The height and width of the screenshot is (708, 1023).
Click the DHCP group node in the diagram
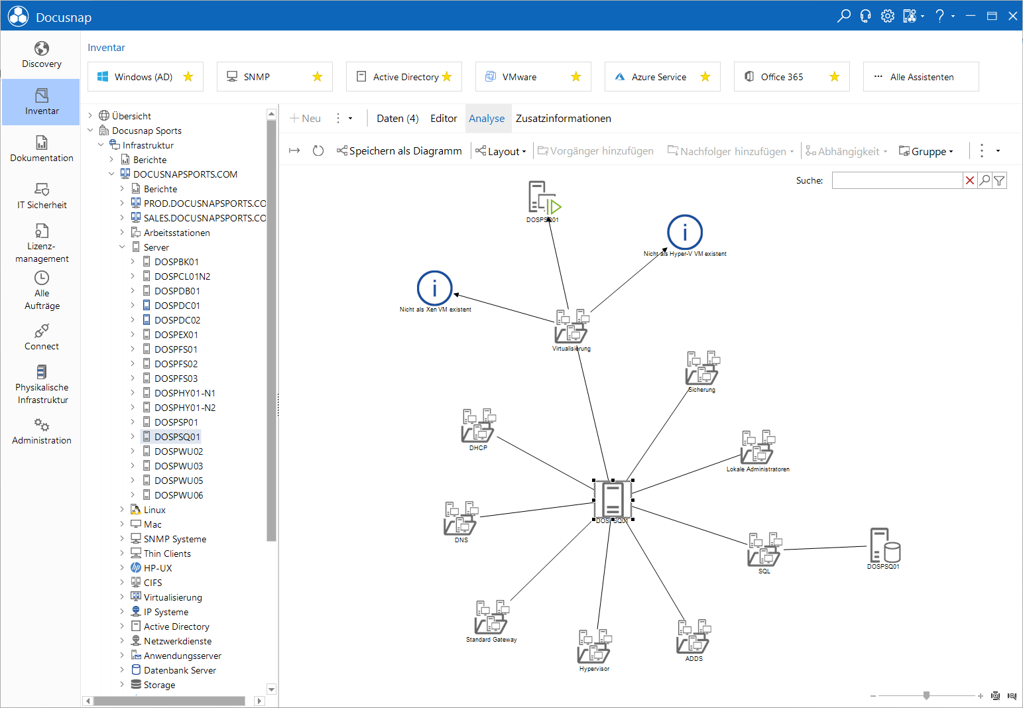click(x=479, y=429)
